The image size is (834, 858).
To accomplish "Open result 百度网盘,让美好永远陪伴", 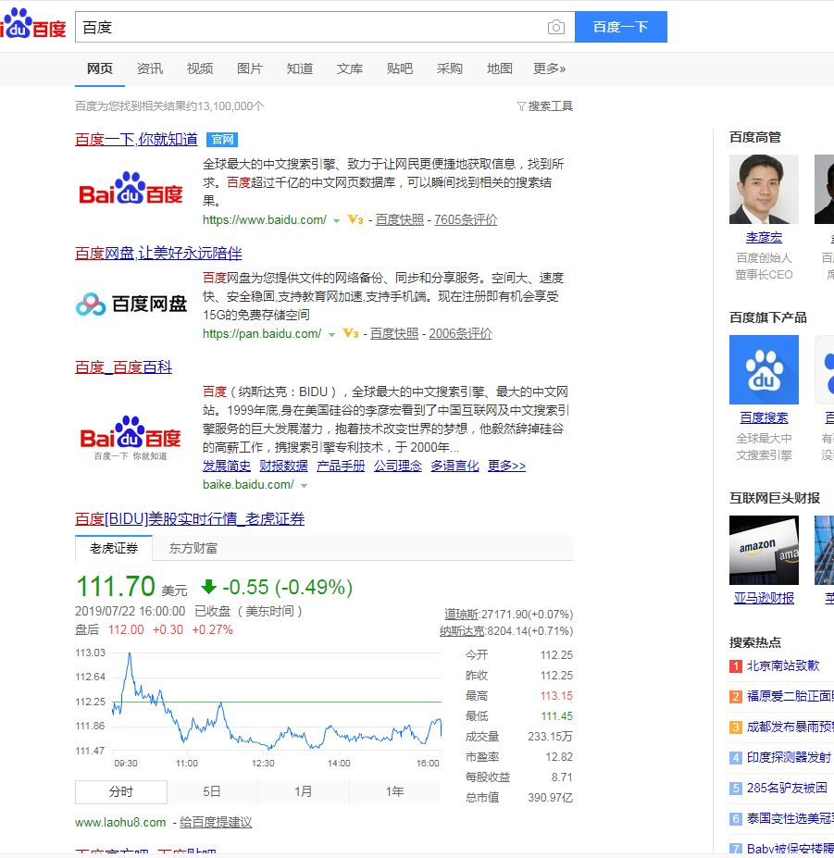I will 158,254.
